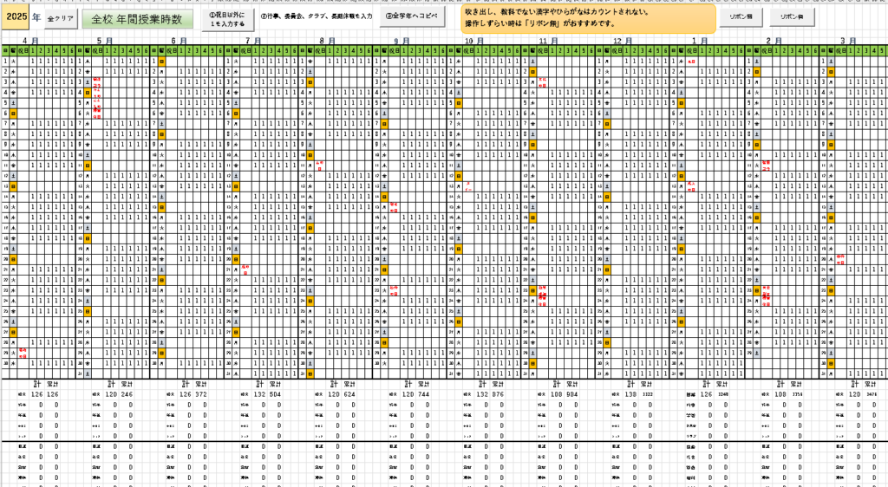
Task: Select the 5 月 month heading
Action: pyautogui.click(x=105, y=41)
